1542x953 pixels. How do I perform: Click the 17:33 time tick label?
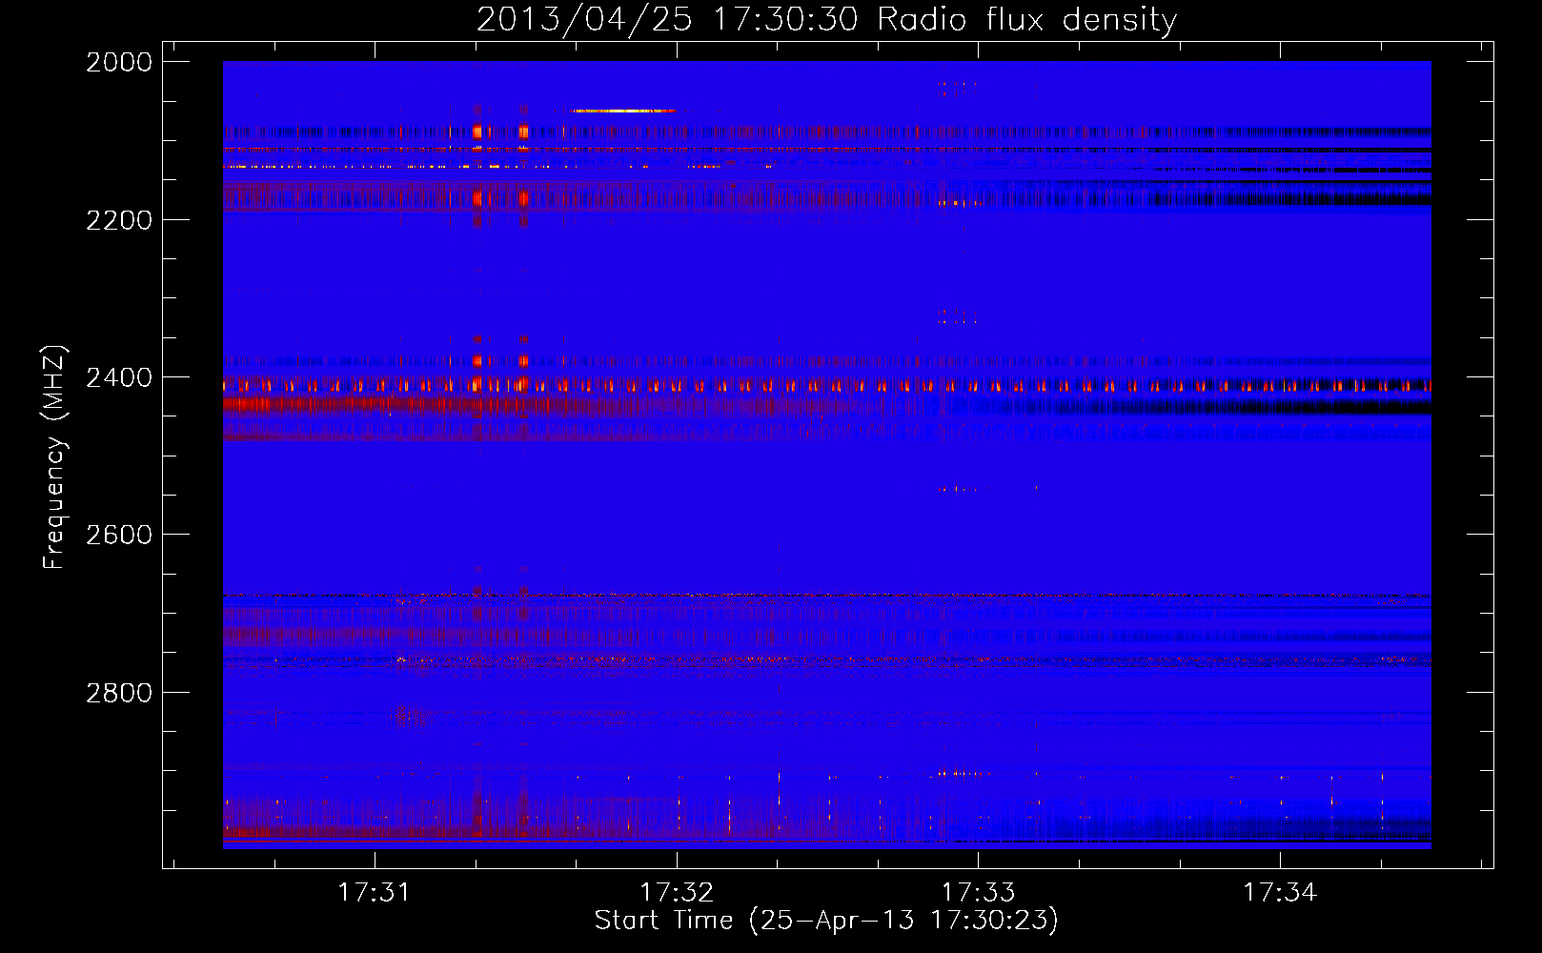[978, 892]
